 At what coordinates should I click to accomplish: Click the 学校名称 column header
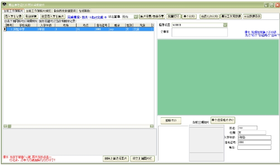25,25
